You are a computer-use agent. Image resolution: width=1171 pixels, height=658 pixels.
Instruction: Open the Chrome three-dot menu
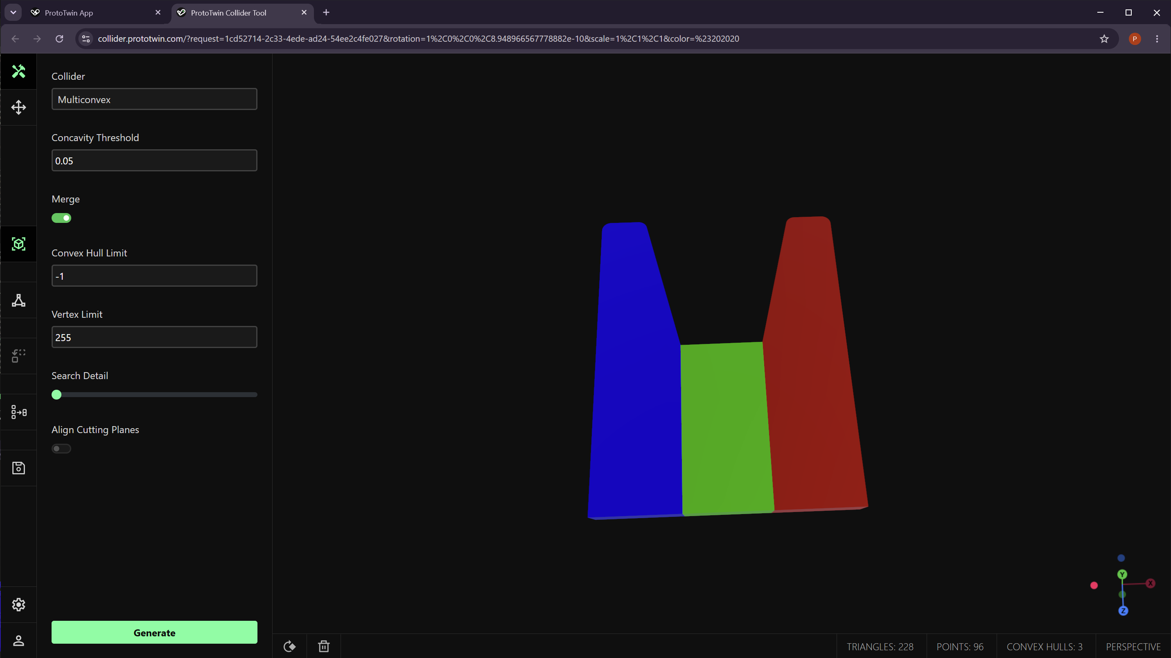coord(1157,38)
